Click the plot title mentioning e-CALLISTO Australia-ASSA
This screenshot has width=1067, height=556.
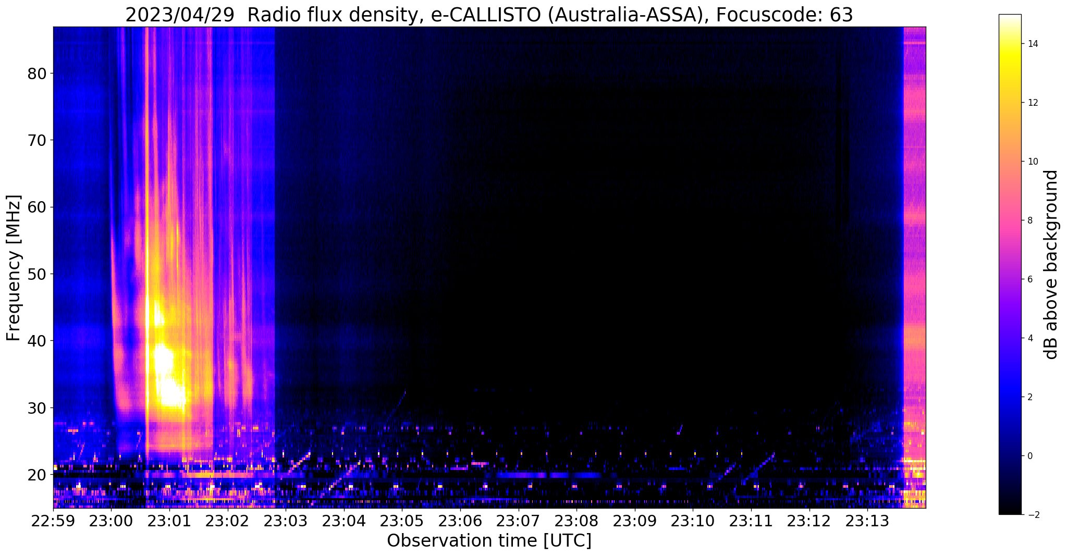(x=489, y=15)
